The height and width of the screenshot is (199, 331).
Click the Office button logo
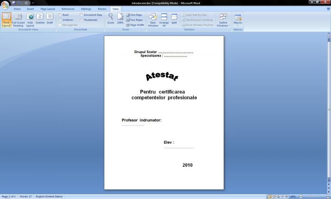click(5, 4)
